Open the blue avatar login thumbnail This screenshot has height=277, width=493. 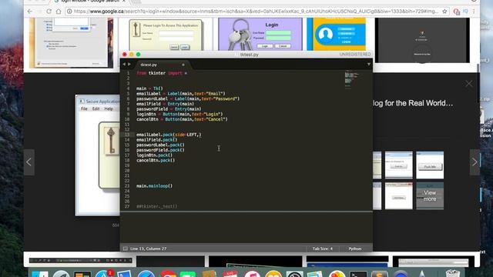pyautogui.click(x=336, y=34)
